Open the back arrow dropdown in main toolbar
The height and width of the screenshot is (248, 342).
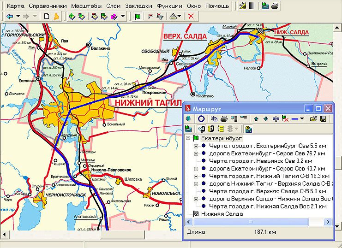[x=18, y=16]
